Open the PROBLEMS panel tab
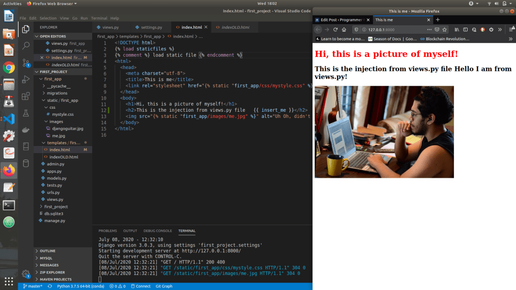Image resolution: width=516 pixels, height=290 pixels. 107,231
